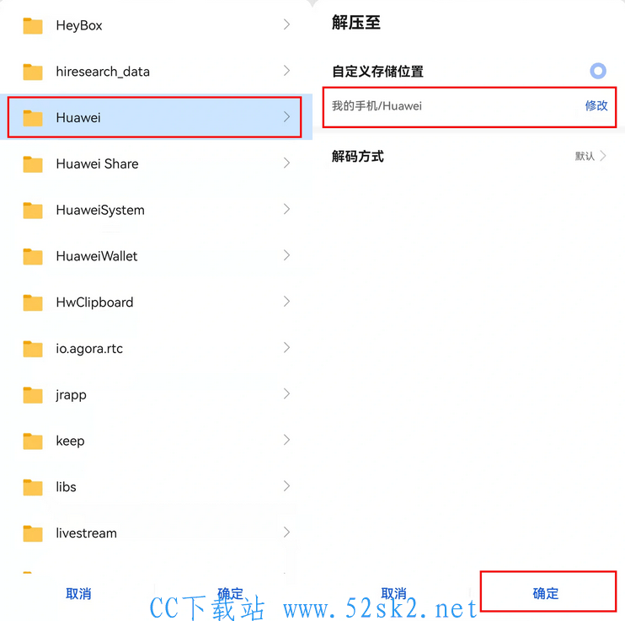Click the HeyBox folder icon
Image resolution: width=625 pixels, height=621 pixels.
tap(33, 26)
